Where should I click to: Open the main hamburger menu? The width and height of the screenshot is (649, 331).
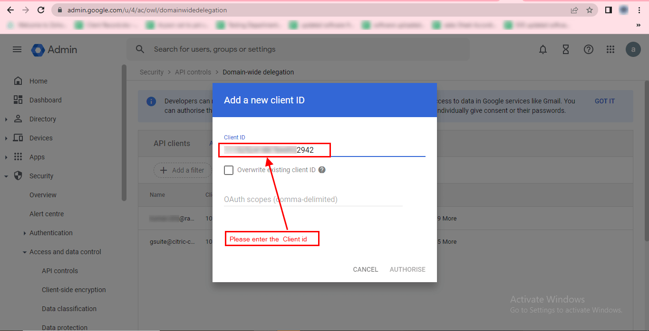coord(17,49)
